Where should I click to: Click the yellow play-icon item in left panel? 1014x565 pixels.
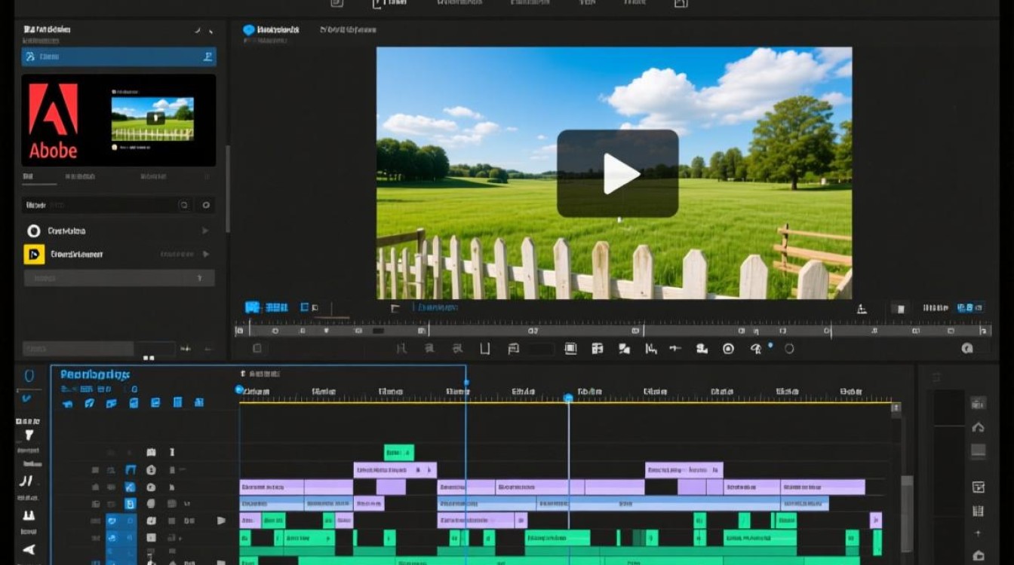tap(34, 255)
